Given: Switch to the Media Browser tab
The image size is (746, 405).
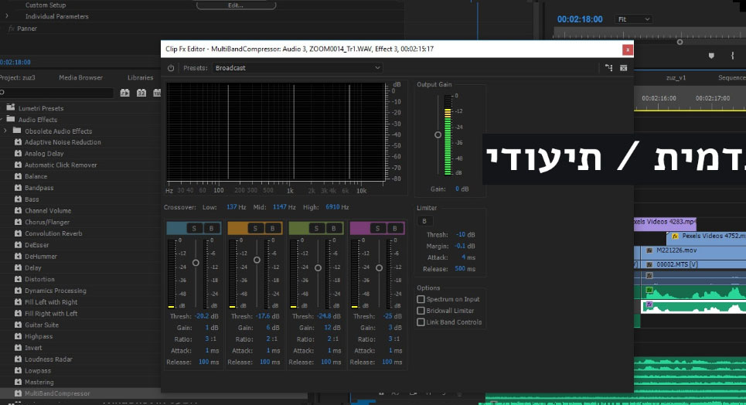Looking at the screenshot, I should pyautogui.click(x=81, y=77).
